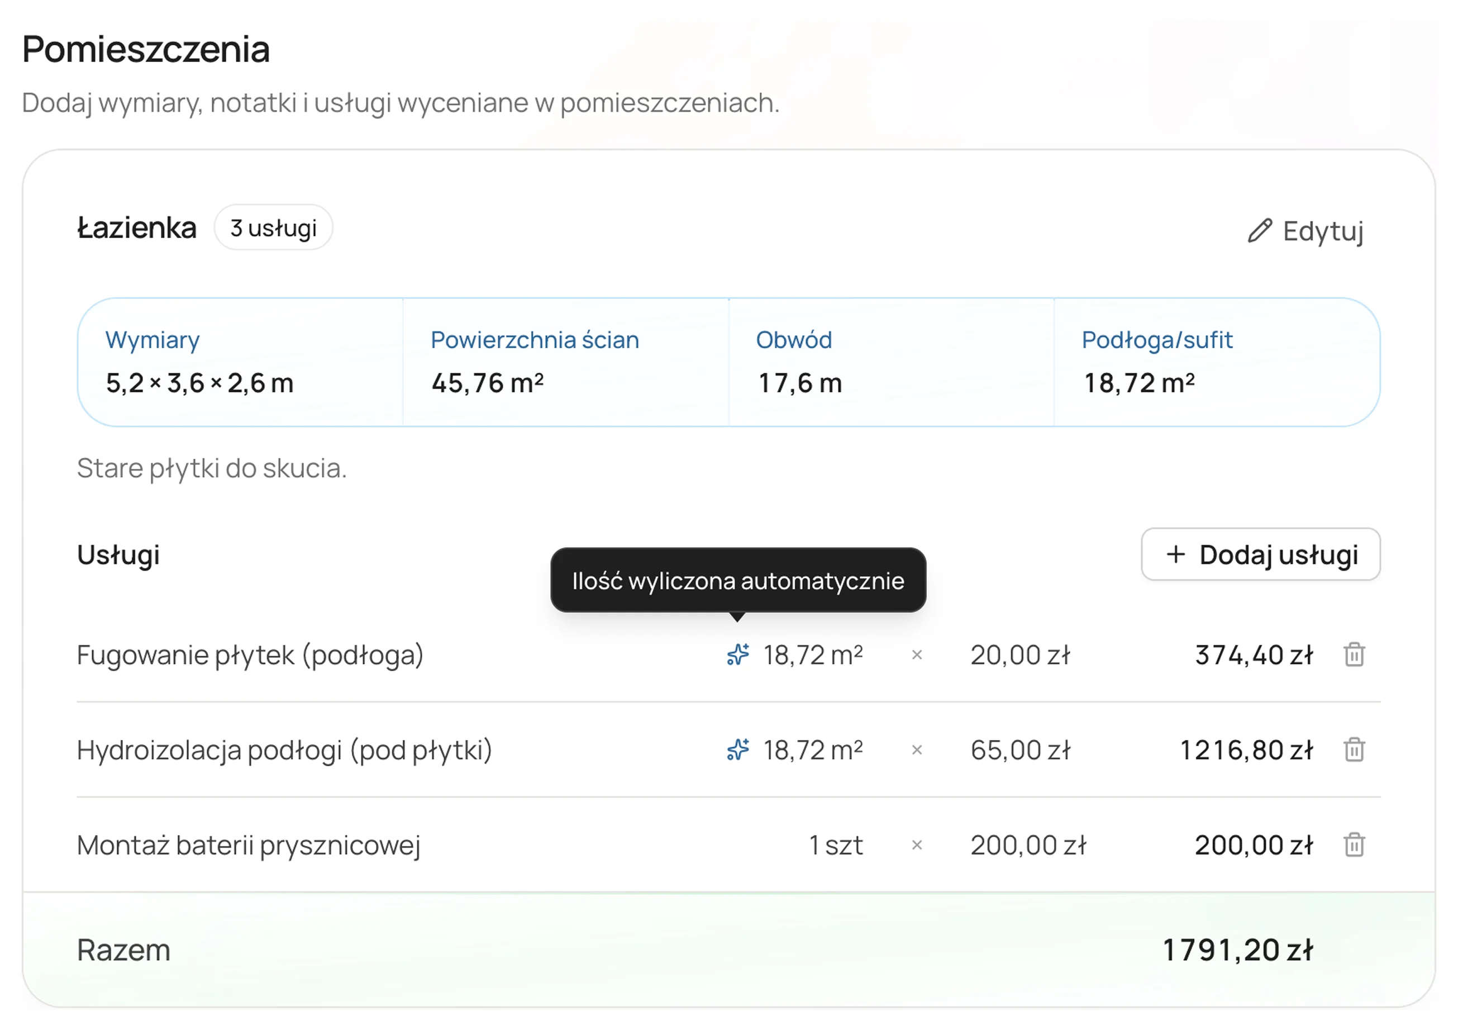Click the Powierzchnia ścian label
Screen dimensions: 1458x1030
[x=535, y=340]
